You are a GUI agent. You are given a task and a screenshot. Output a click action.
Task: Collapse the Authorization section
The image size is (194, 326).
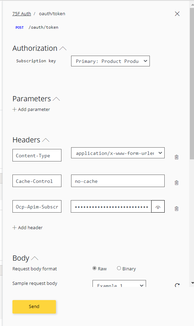coord(63,48)
